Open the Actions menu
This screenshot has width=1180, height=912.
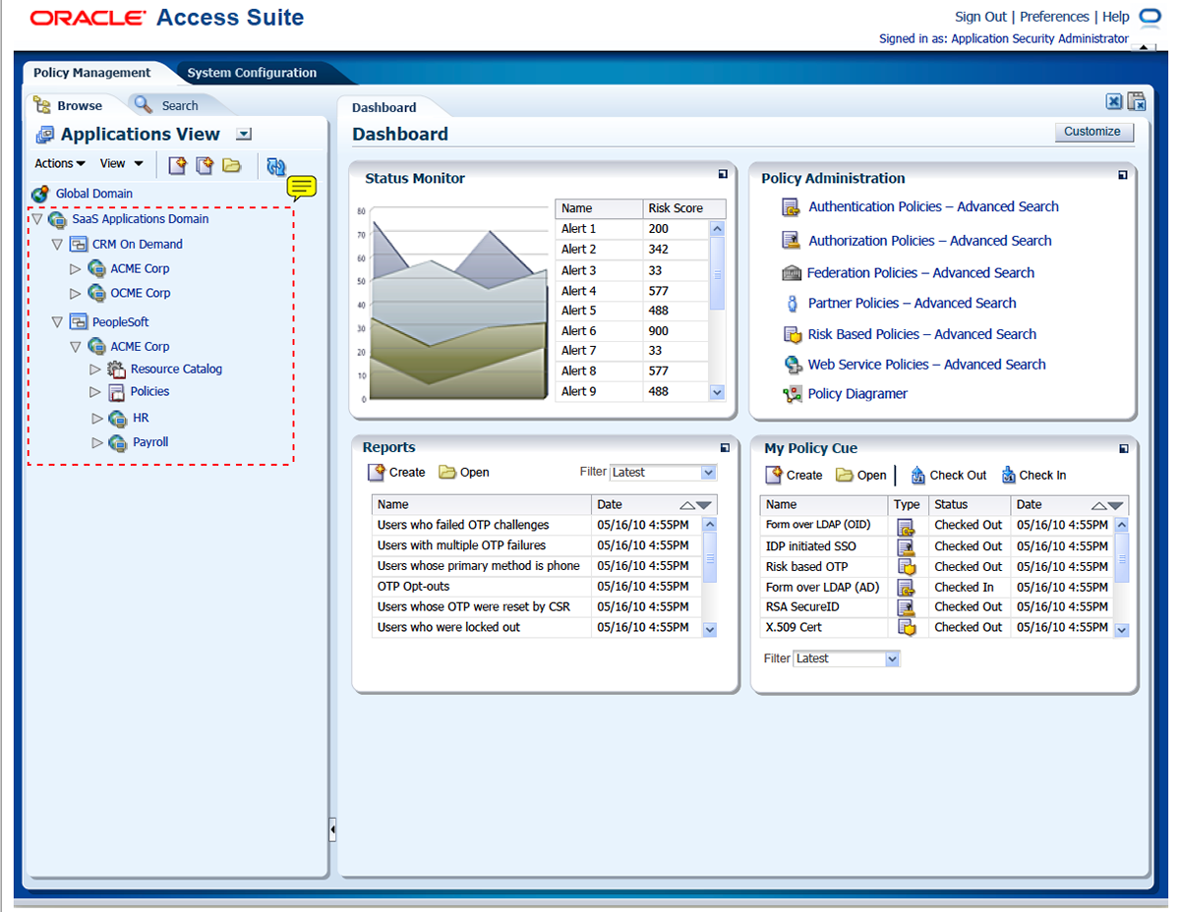(60, 164)
